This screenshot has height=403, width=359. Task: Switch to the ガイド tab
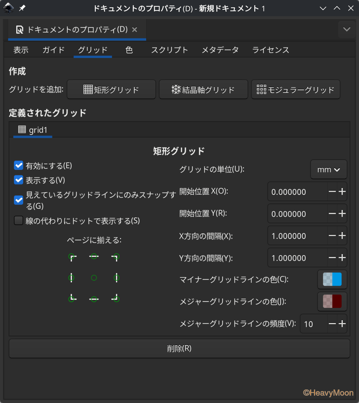point(53,50)
